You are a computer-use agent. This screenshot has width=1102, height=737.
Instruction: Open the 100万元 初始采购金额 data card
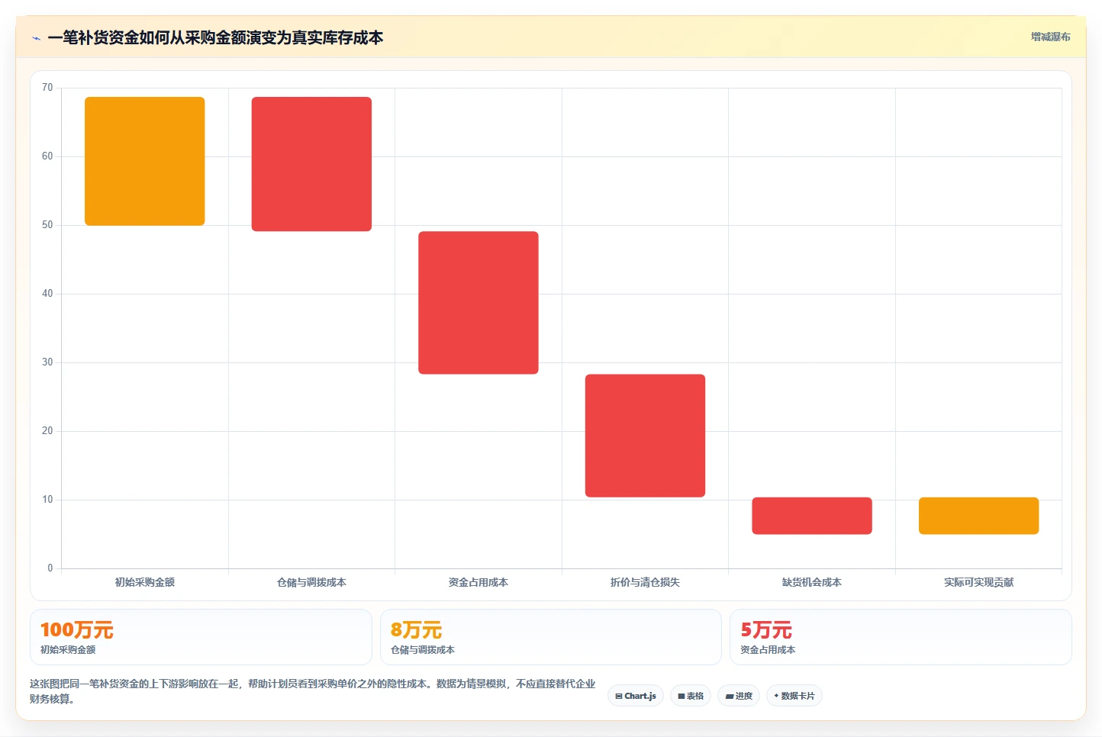pos(201,637)
